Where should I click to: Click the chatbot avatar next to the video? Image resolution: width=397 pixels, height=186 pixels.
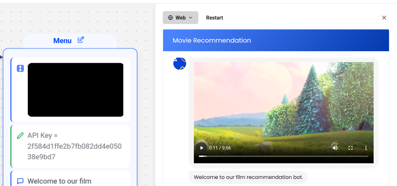point(180,63)
